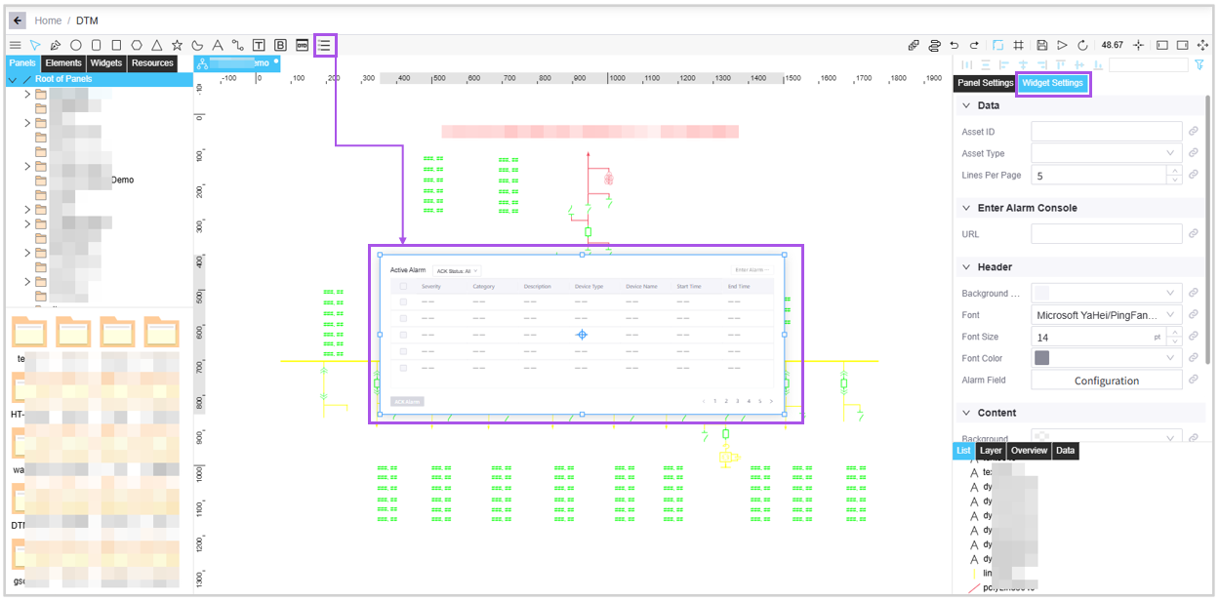Screen dimensions: 1220x601
Task: Click the Asset ID input field
Action: coord(1106,132)
